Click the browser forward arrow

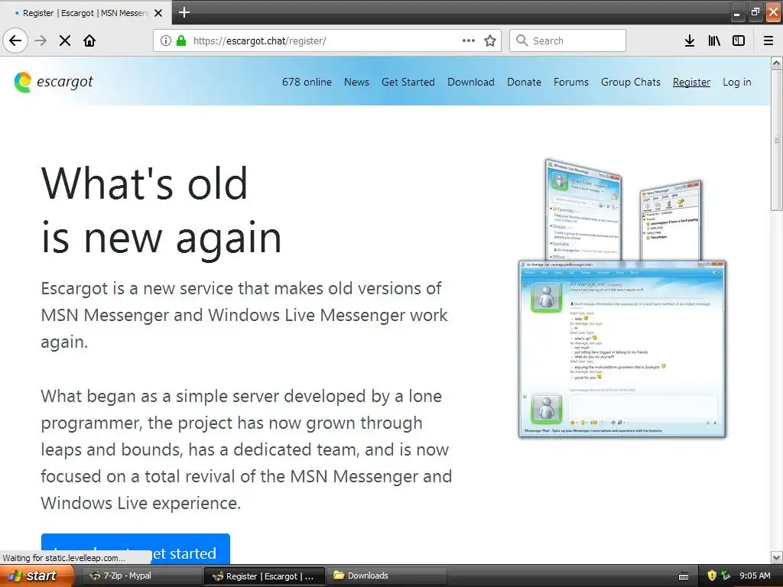point(41,41)
